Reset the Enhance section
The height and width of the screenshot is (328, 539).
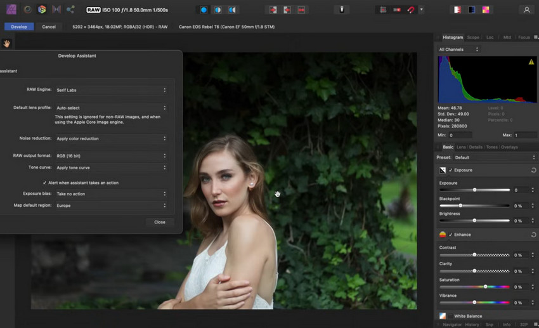click(x=533, y=235)
